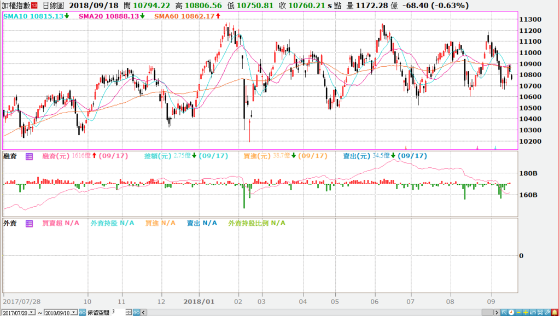560x316 pixels.
Task: Zoom out with the yellow minus icon
Action: tap(518, 312)
